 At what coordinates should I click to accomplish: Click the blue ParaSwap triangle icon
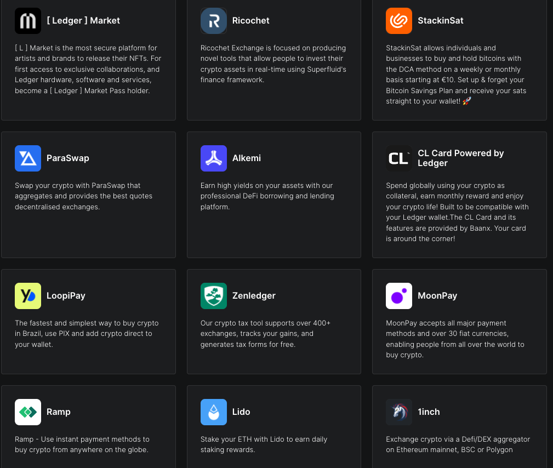[x=28, y=158]
